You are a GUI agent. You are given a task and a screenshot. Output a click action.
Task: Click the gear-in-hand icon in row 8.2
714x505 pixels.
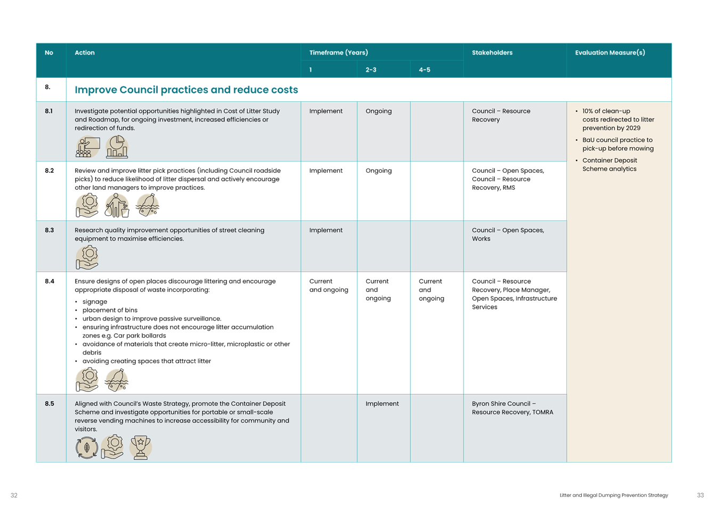point(87,205)
